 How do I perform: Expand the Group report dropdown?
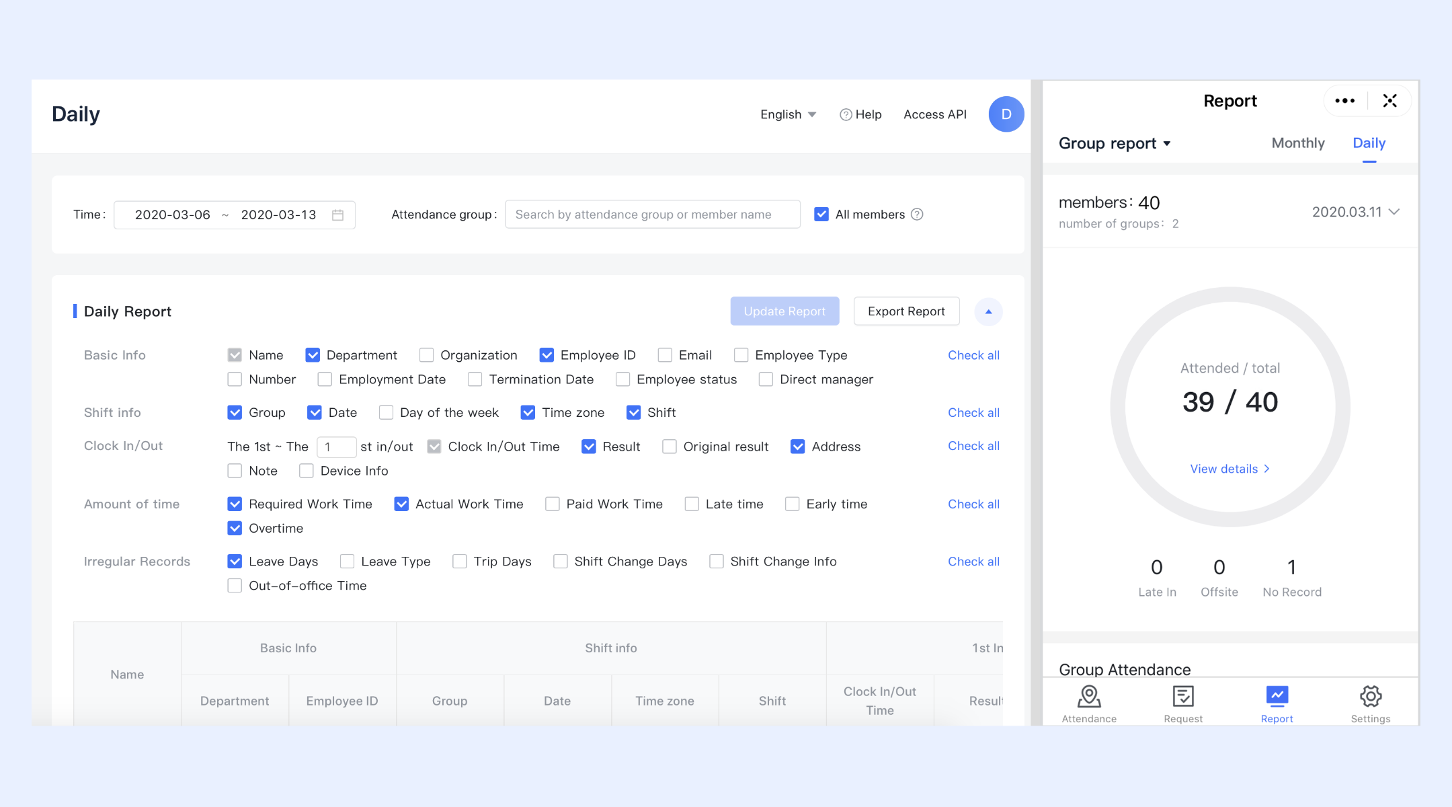(x=1115, y=143)
